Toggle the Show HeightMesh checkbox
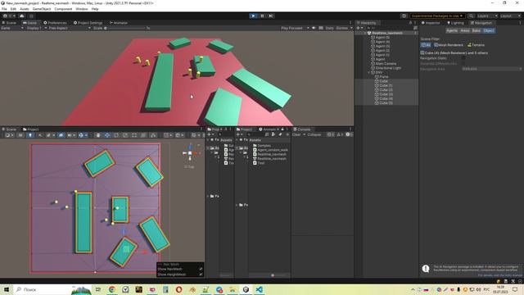This screenshot has width=524, height=295. 201,275
